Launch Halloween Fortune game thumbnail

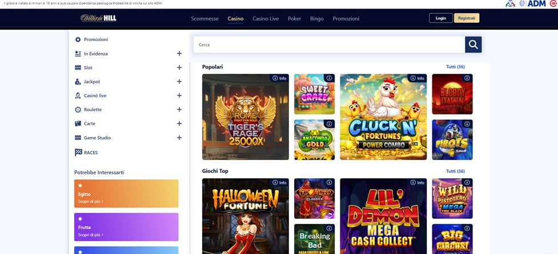246,216
